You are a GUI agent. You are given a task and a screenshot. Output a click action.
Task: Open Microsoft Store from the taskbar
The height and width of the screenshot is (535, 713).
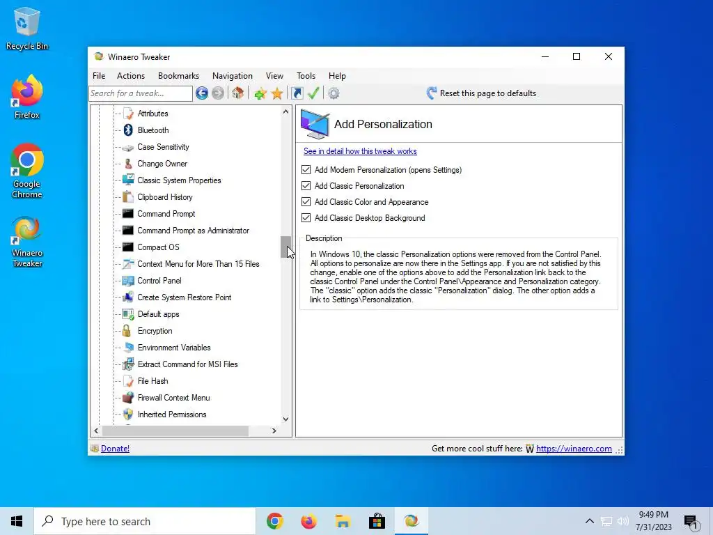tap(377, 521)
